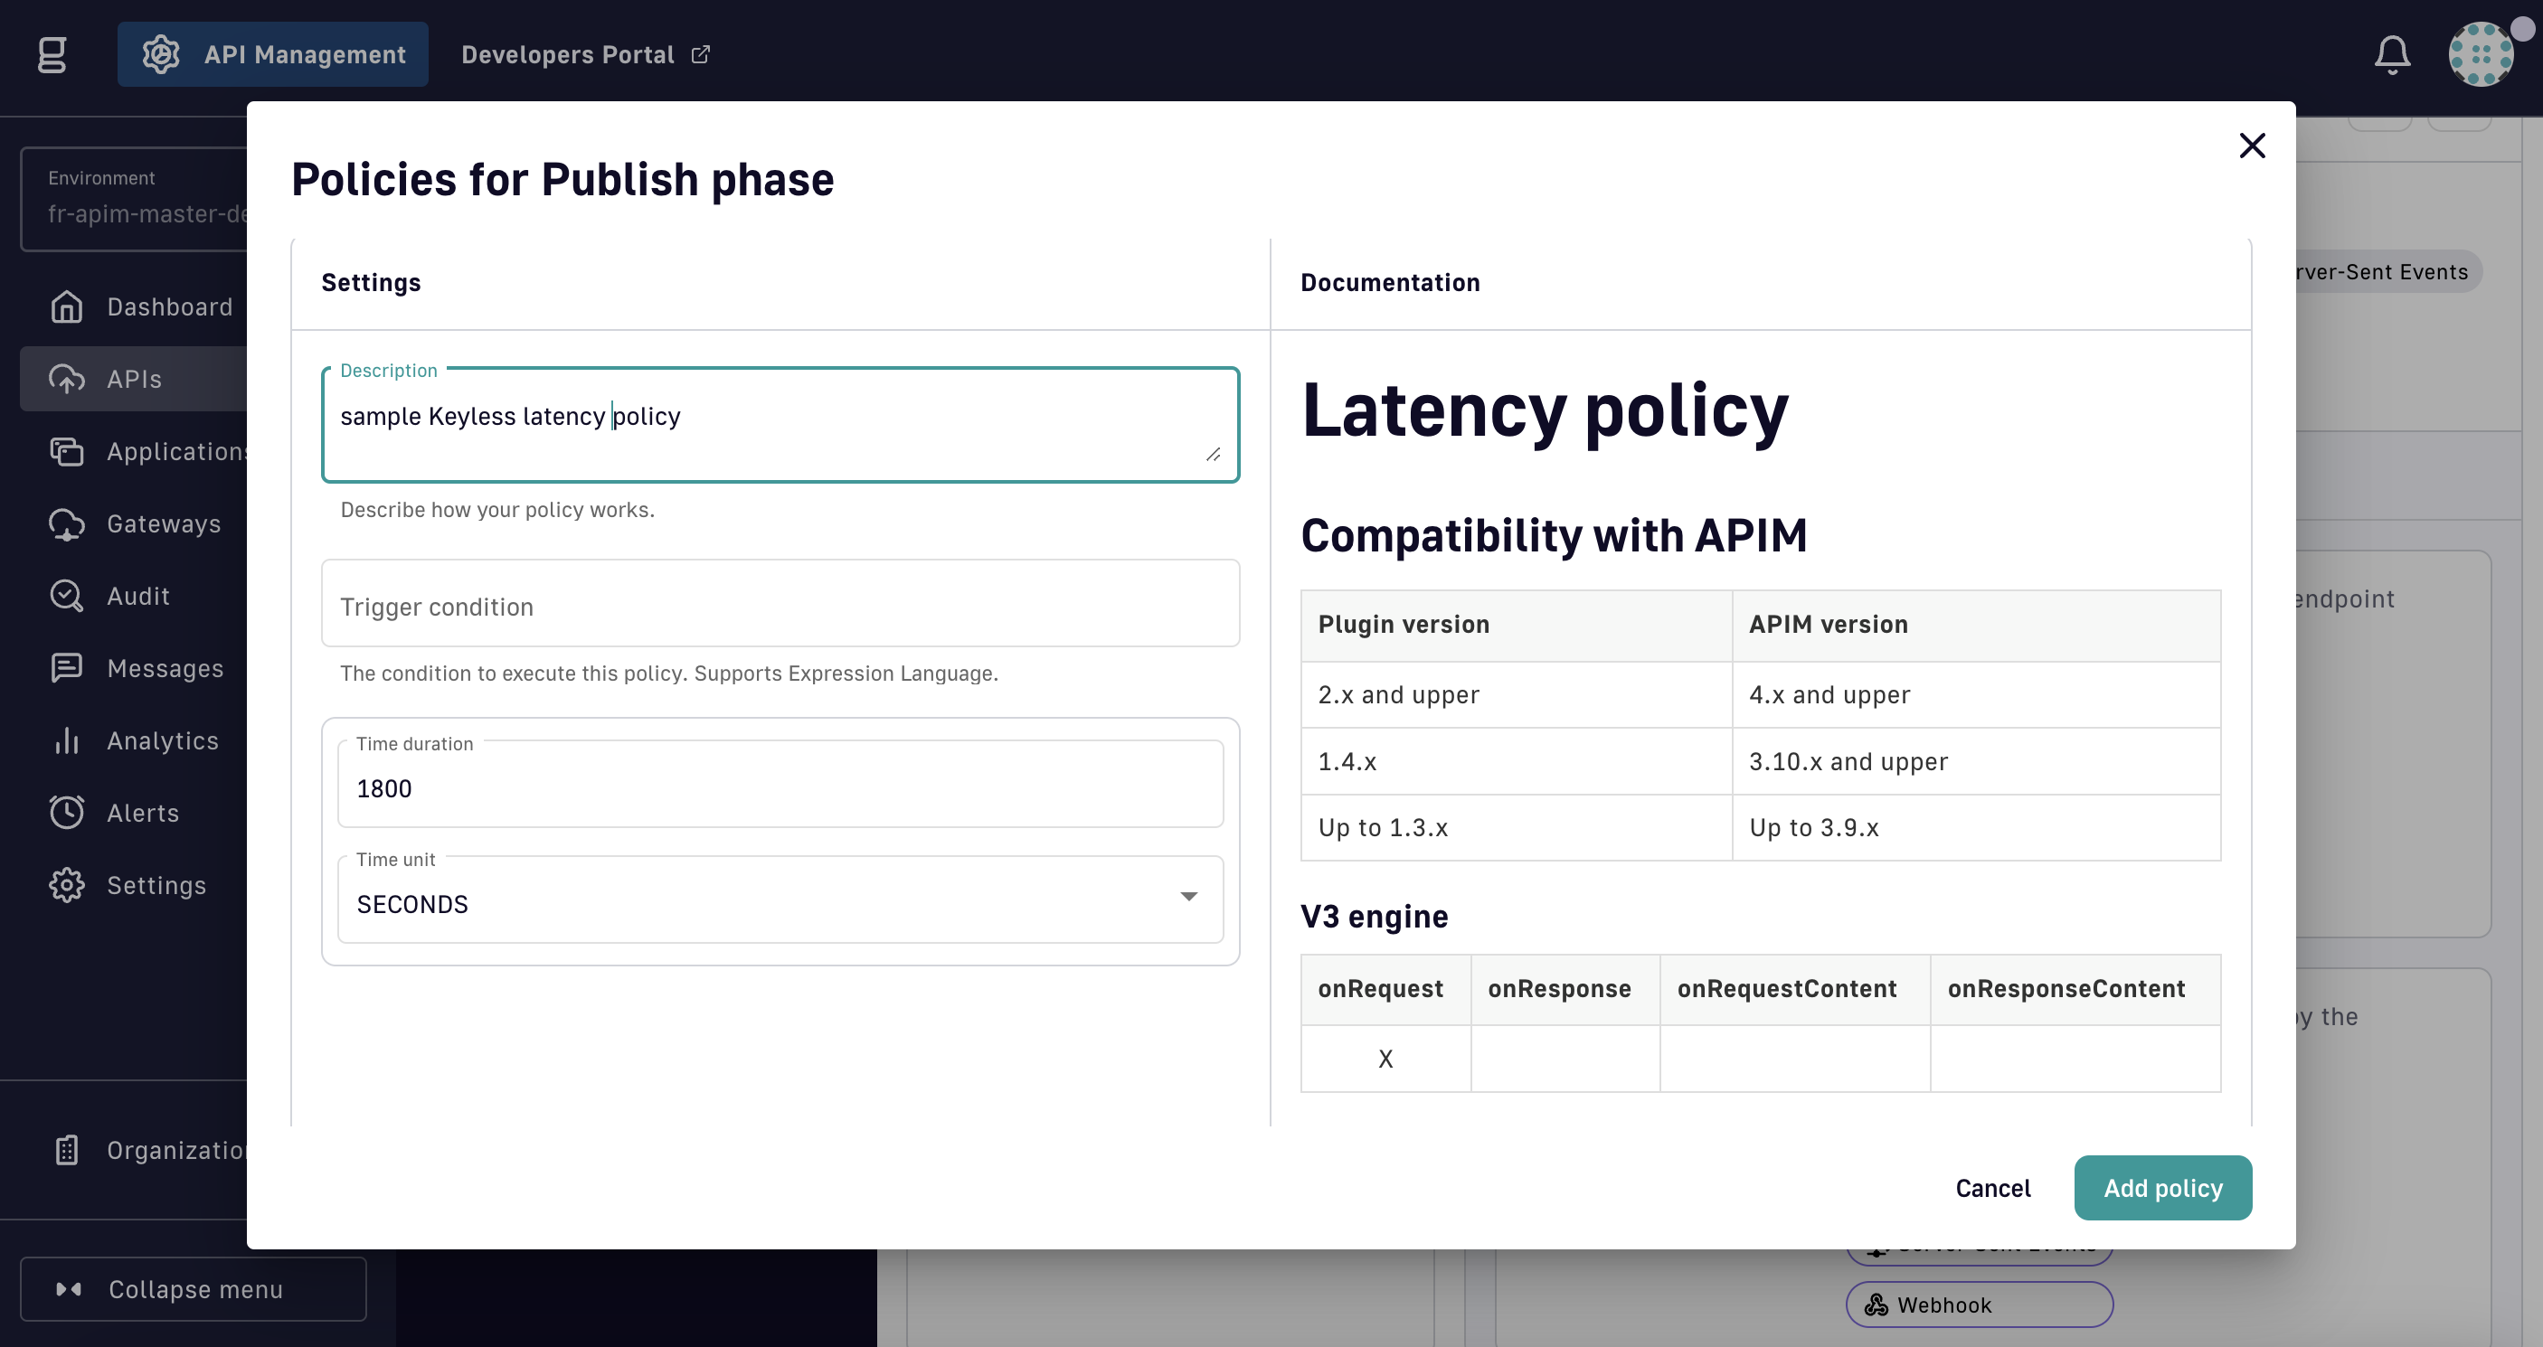Open Dashboard via its home icon
The height and width of the screenshot is (1347, 2543).
[66, 306]
